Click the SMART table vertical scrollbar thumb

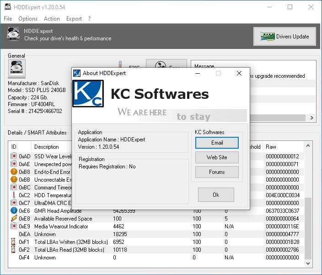(x=308, y=228)
